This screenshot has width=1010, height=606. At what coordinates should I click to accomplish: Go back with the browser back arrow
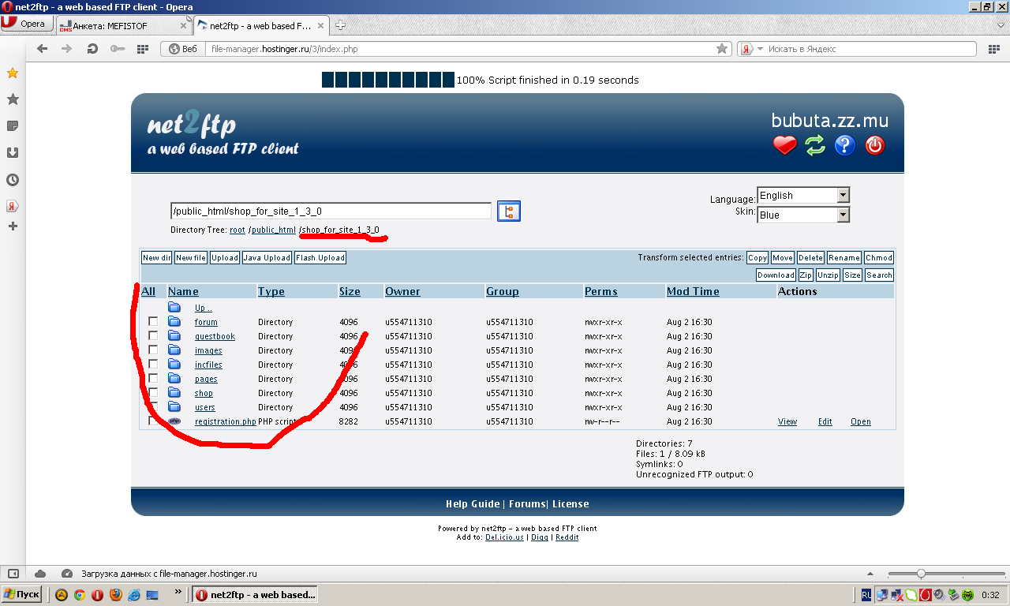(43, 49)
